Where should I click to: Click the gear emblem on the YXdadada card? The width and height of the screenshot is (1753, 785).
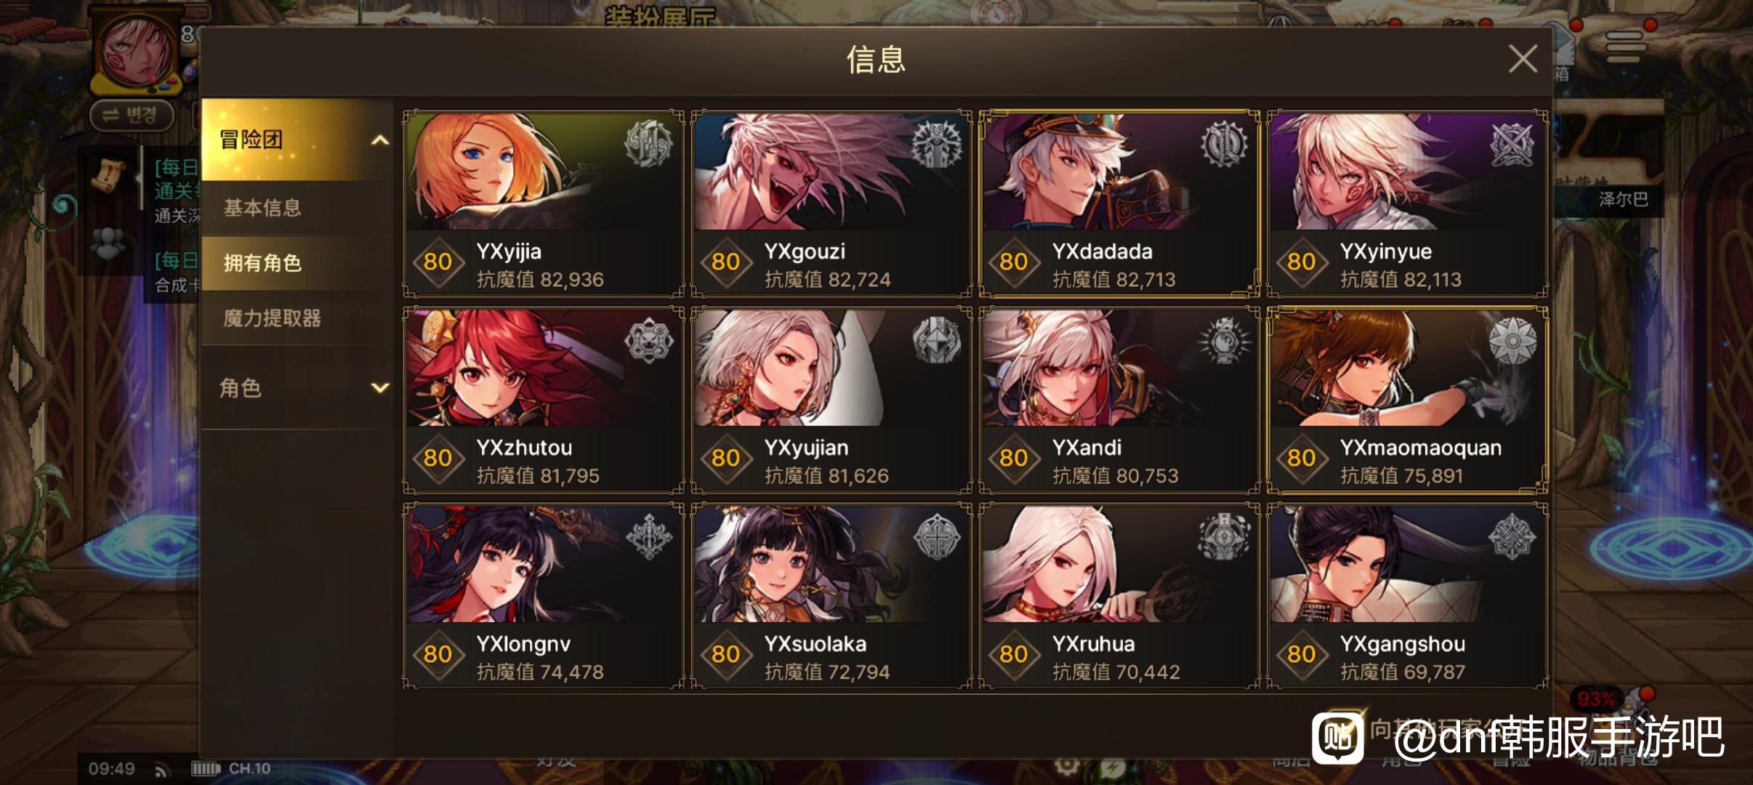tap(1224, 143)
